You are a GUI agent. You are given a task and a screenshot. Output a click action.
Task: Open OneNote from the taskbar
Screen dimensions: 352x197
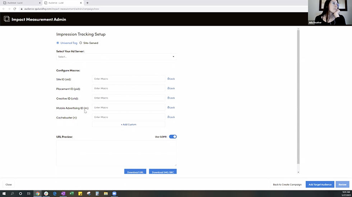[x=63, y=194]
